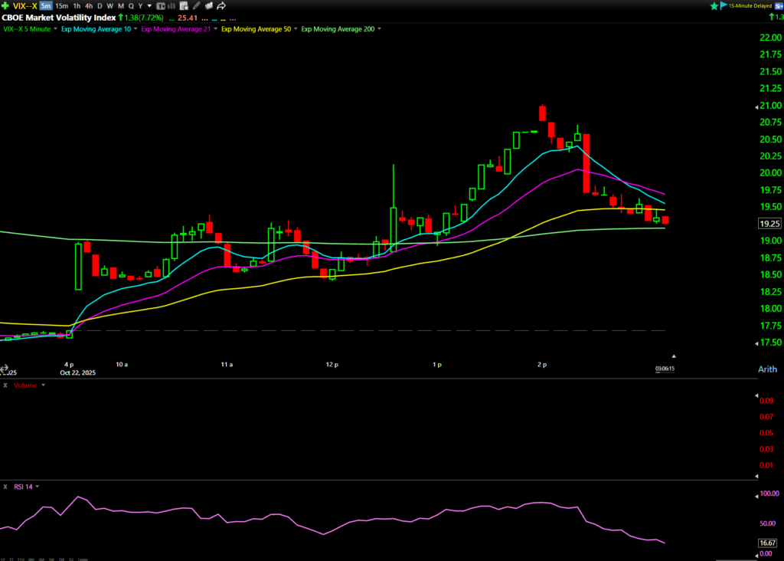Open the pencil drawing tools icon

point(197,6)
